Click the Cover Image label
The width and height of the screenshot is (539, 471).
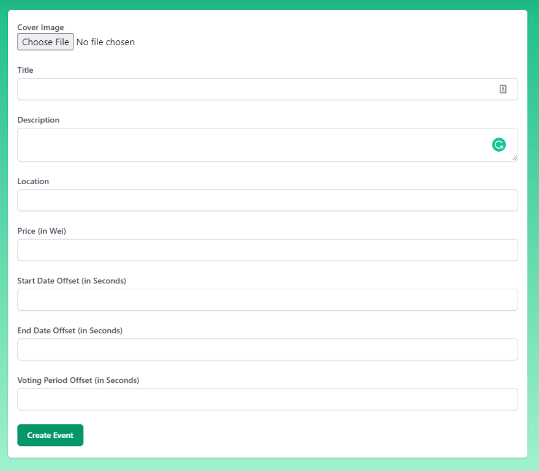pos(40,27)
